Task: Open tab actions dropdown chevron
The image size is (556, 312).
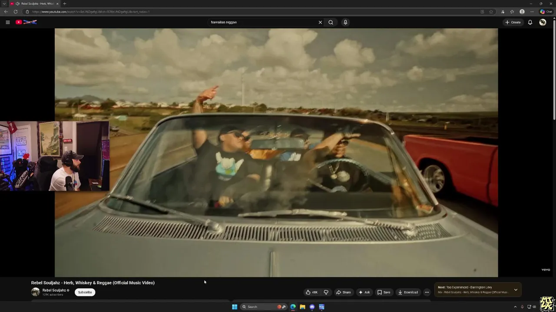Action: [4, 3]
